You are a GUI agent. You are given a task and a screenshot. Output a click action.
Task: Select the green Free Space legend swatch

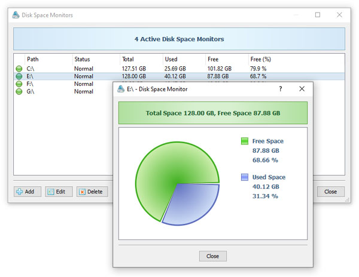tap(245, 141)
